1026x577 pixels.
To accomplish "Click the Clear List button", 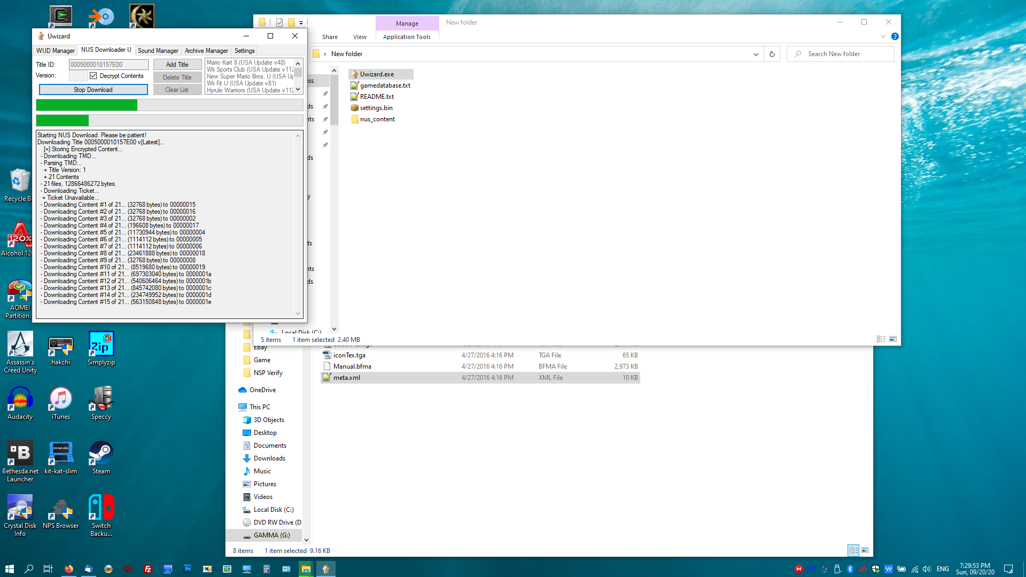I will click(x=177, y=90).
